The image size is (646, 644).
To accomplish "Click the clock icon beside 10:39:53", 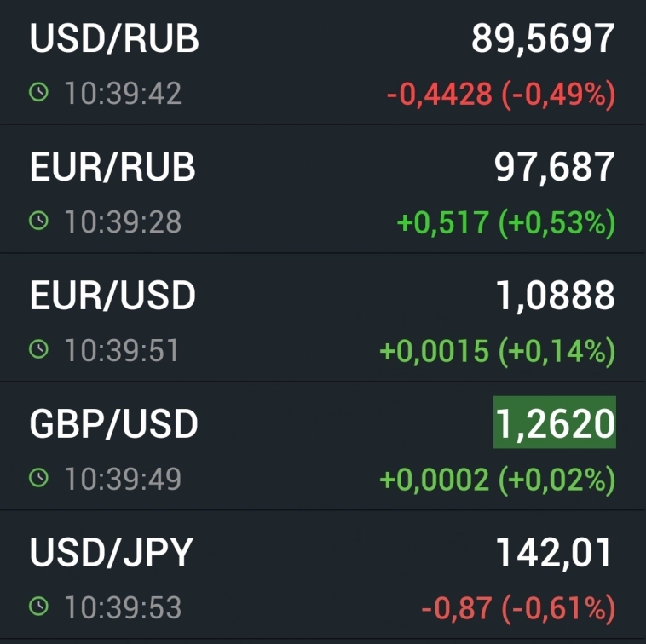I will click(x=38, y=607).
